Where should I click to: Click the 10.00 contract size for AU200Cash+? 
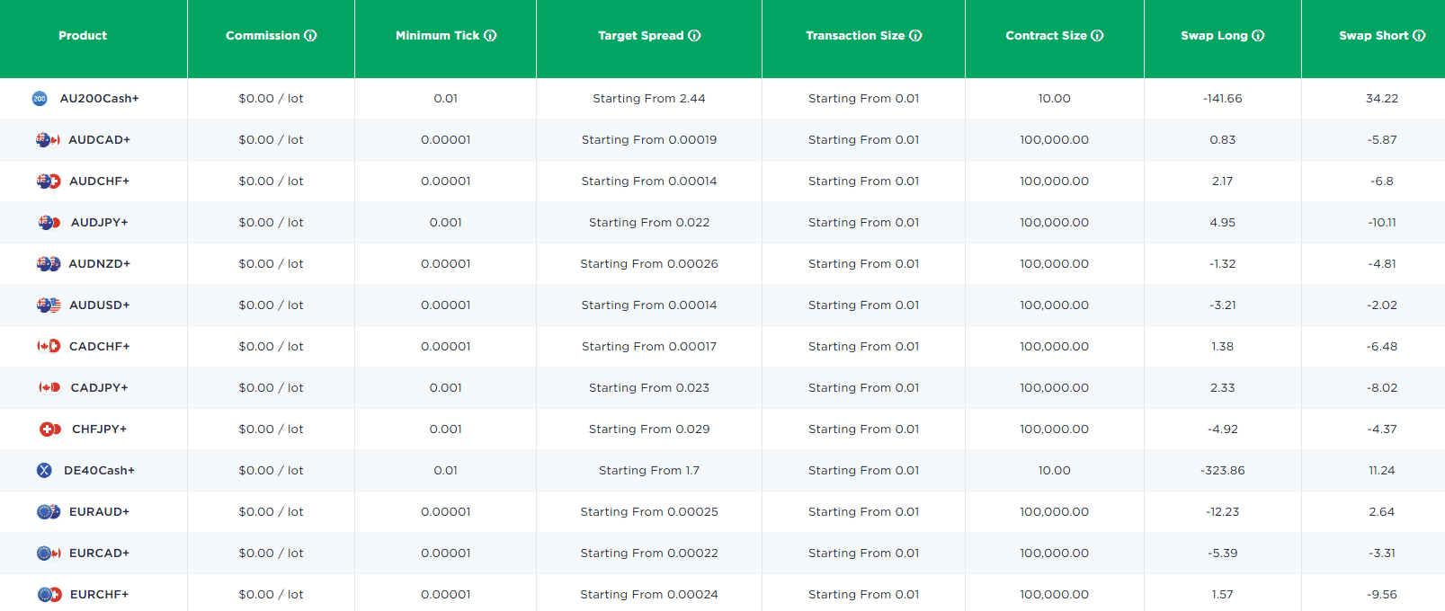pos(1055,99)
